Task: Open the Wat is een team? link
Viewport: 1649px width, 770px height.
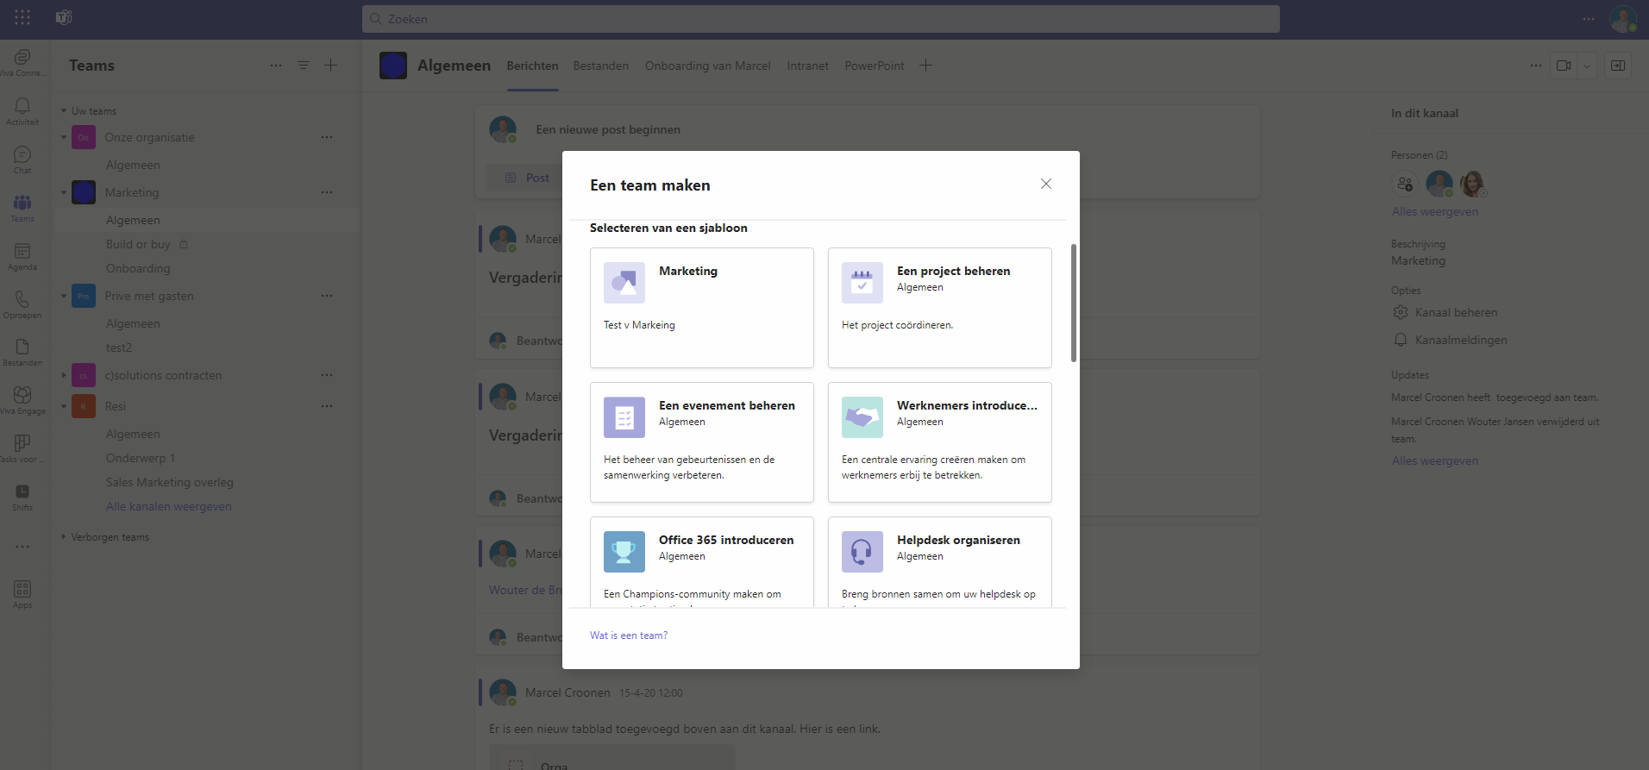Action: tap(629, 635)
